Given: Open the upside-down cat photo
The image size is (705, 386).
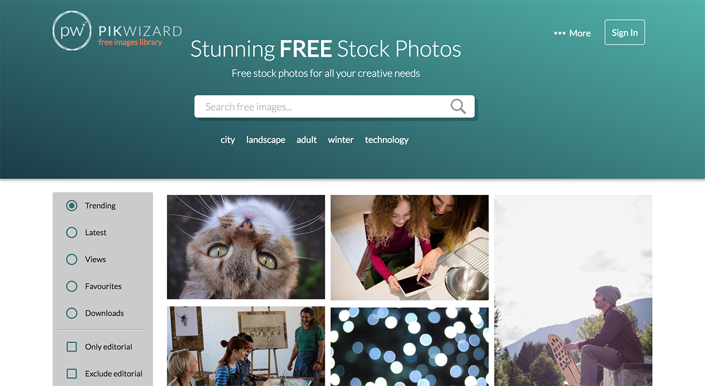Looking at the screenshot, I should click(x=246, y=247).
